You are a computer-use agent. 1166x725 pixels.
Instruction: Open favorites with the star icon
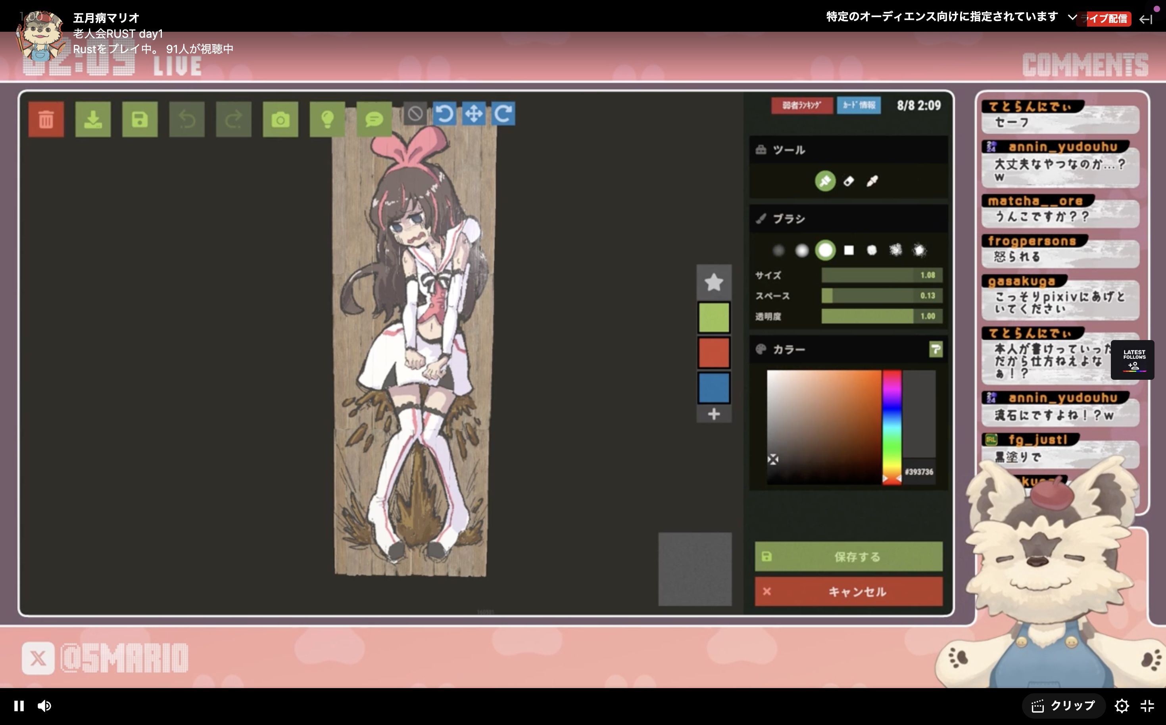pyautogui.click(x=714, y=282)
